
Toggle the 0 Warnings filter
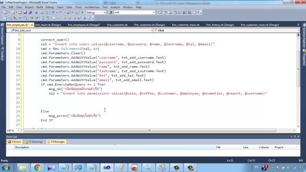coord(34,142)
